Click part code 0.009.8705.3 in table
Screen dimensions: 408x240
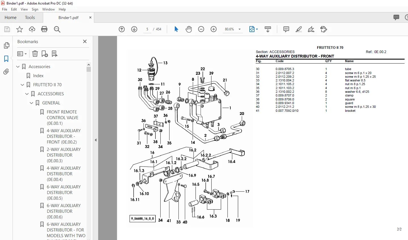(285, 69)
